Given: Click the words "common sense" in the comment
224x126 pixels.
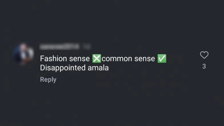Looking at the screenshot, I should point(128,59).
